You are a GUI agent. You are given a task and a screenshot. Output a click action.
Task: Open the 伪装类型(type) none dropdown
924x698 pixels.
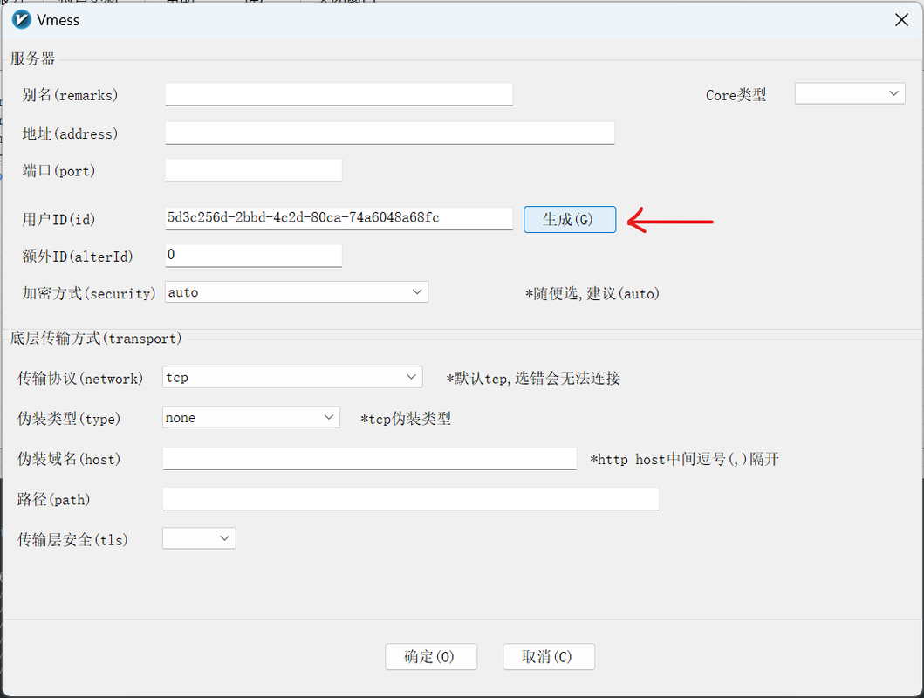(x=251, y=418)
